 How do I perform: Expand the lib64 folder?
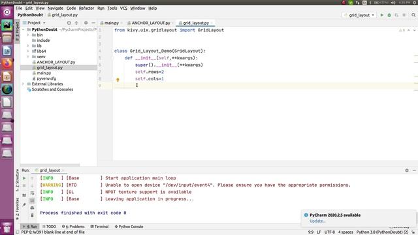click(x=28, y=51)
